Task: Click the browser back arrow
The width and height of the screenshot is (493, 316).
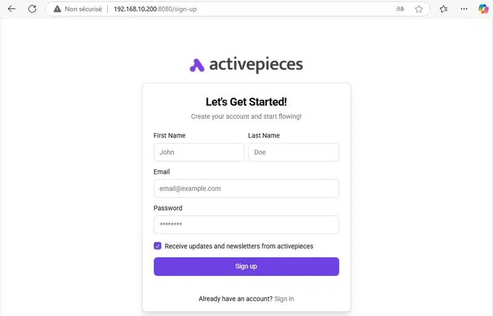Action: click(x=12, y=9)
